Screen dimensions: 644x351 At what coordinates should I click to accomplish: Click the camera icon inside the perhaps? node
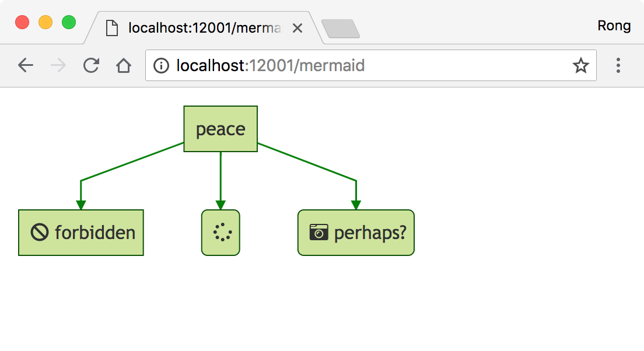tap(318, 232)
